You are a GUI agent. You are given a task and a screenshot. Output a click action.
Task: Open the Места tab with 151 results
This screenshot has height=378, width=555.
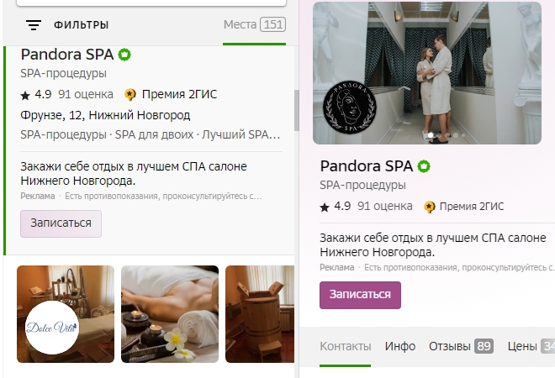click(255, 24)
